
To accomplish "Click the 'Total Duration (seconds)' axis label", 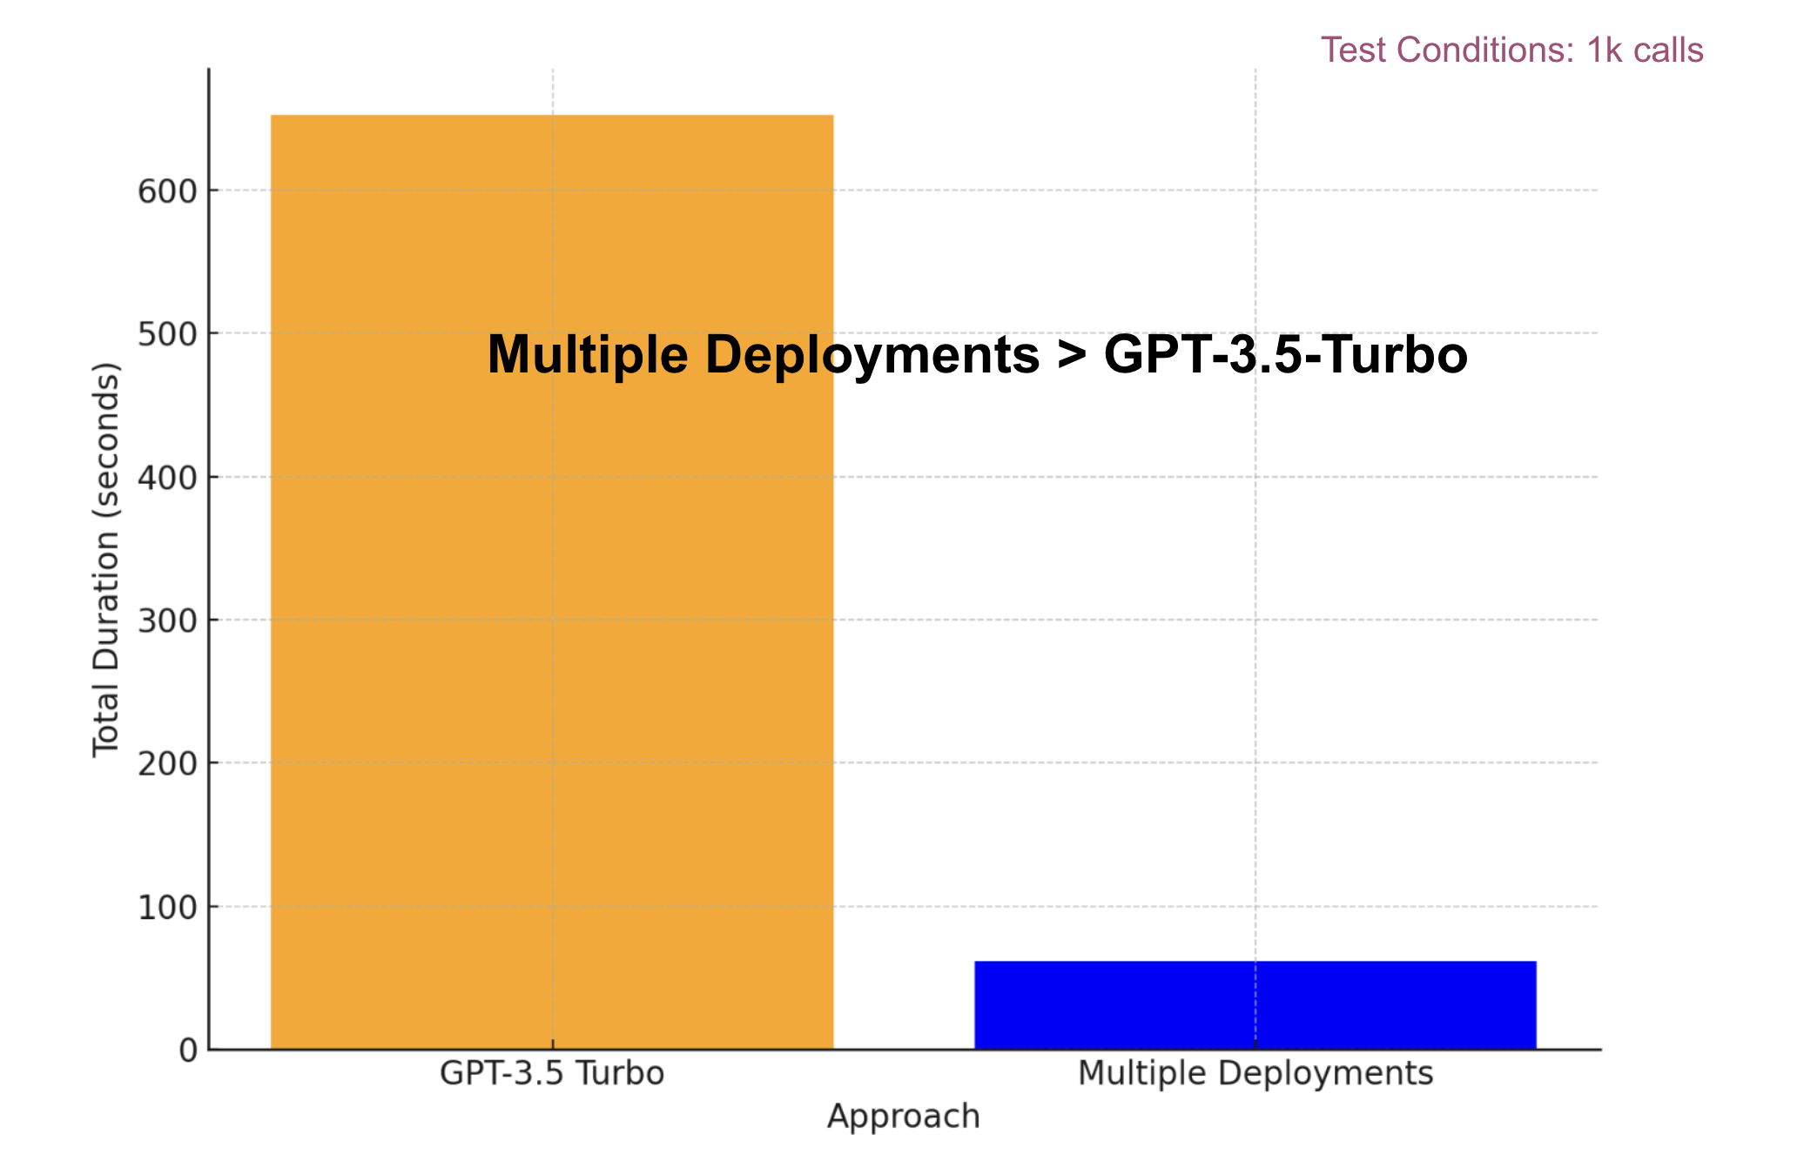I will pyautogui.click(x=106, y=560).
